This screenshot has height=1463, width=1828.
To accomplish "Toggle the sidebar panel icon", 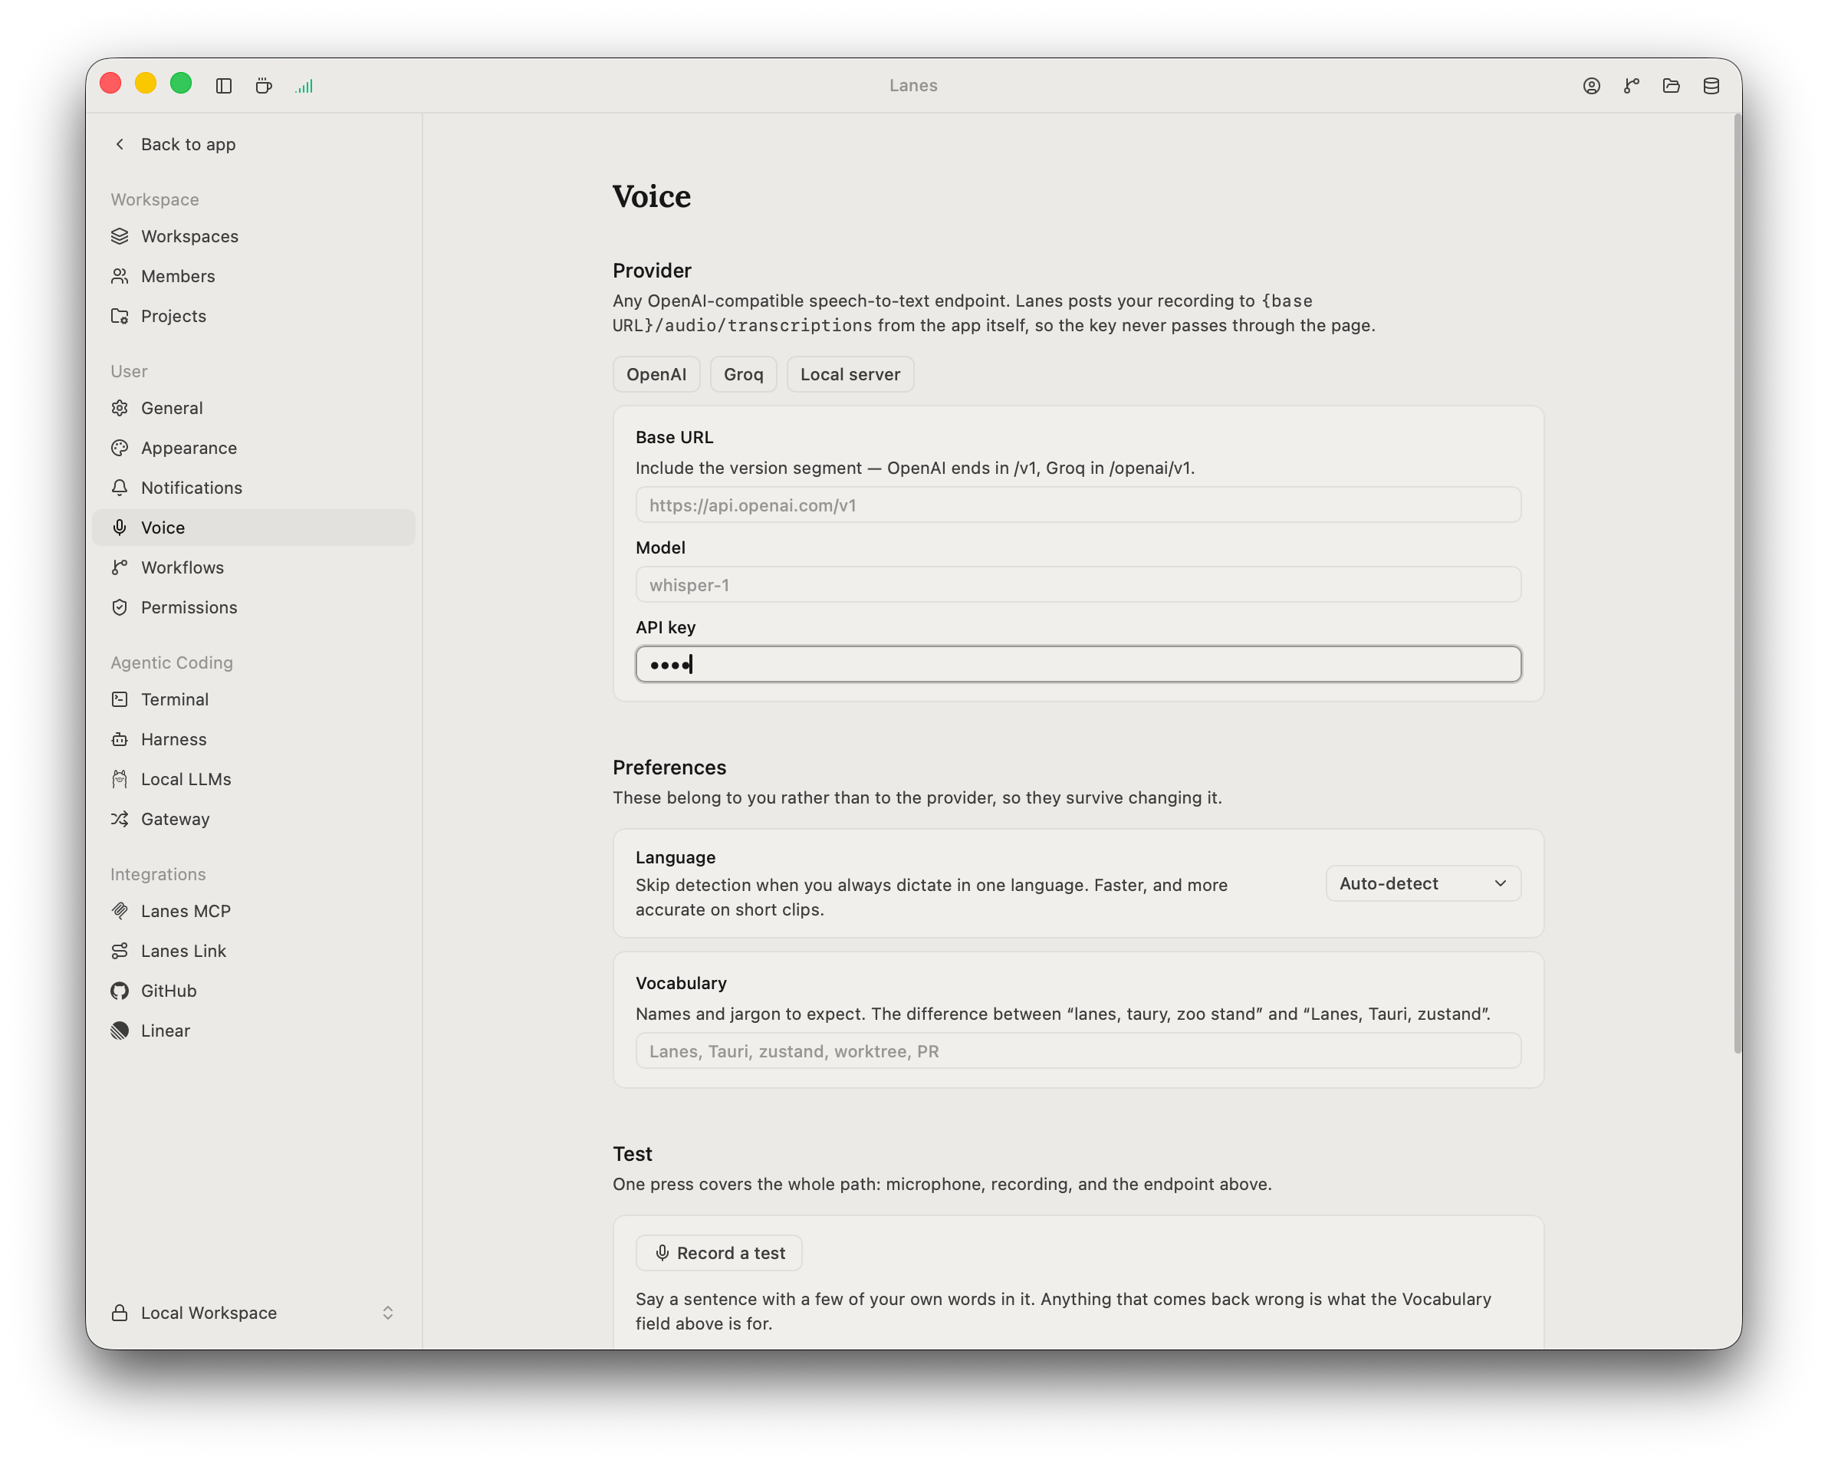I will (224, 86).
